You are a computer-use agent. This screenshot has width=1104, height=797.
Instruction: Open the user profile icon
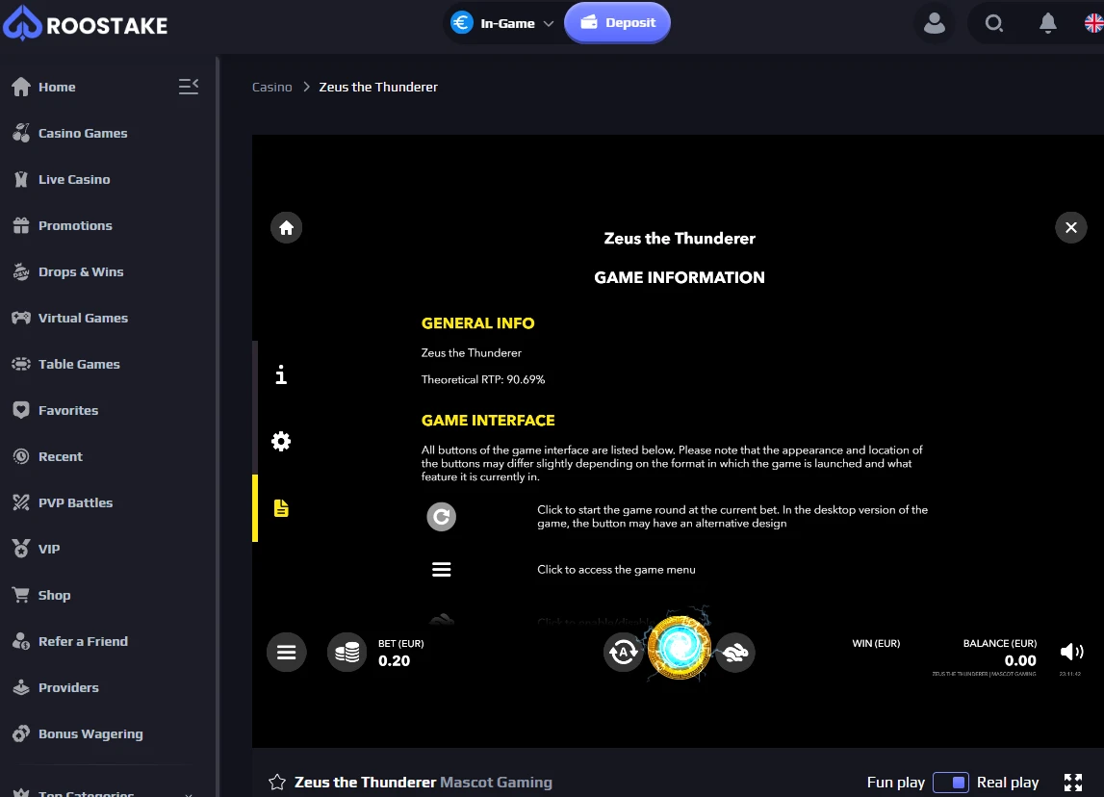point(935,23)
